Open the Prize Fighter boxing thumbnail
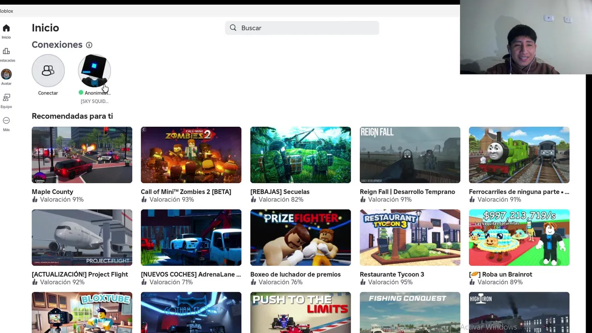This screenshot has width=592, height=333. (x=301, y=238)
